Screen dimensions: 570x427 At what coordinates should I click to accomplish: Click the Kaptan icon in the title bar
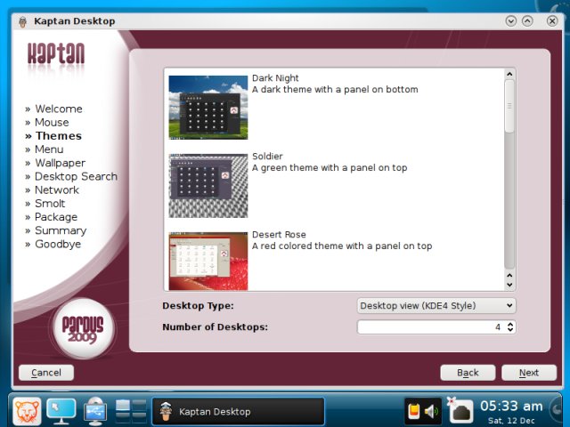(x=22, y=21)
